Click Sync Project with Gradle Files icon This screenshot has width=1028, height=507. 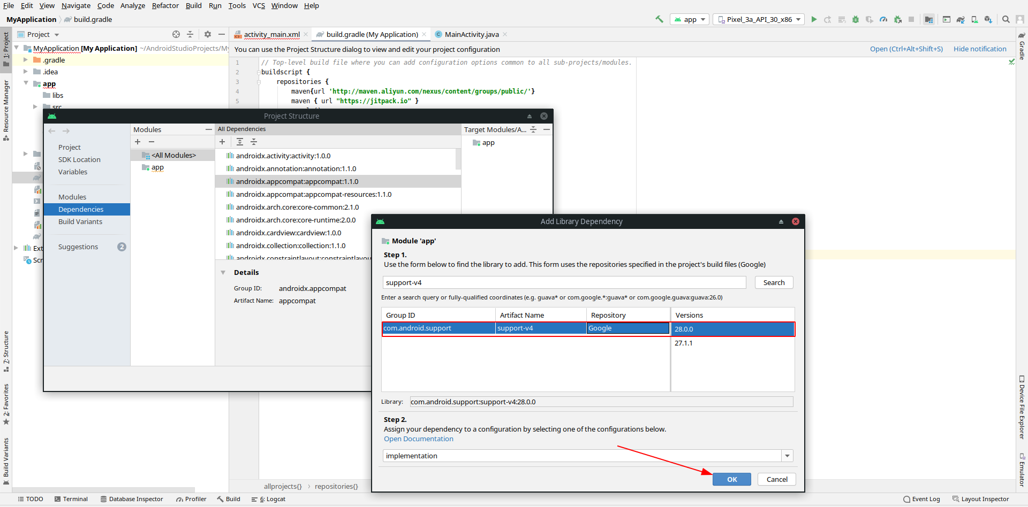tap(961, 19)
